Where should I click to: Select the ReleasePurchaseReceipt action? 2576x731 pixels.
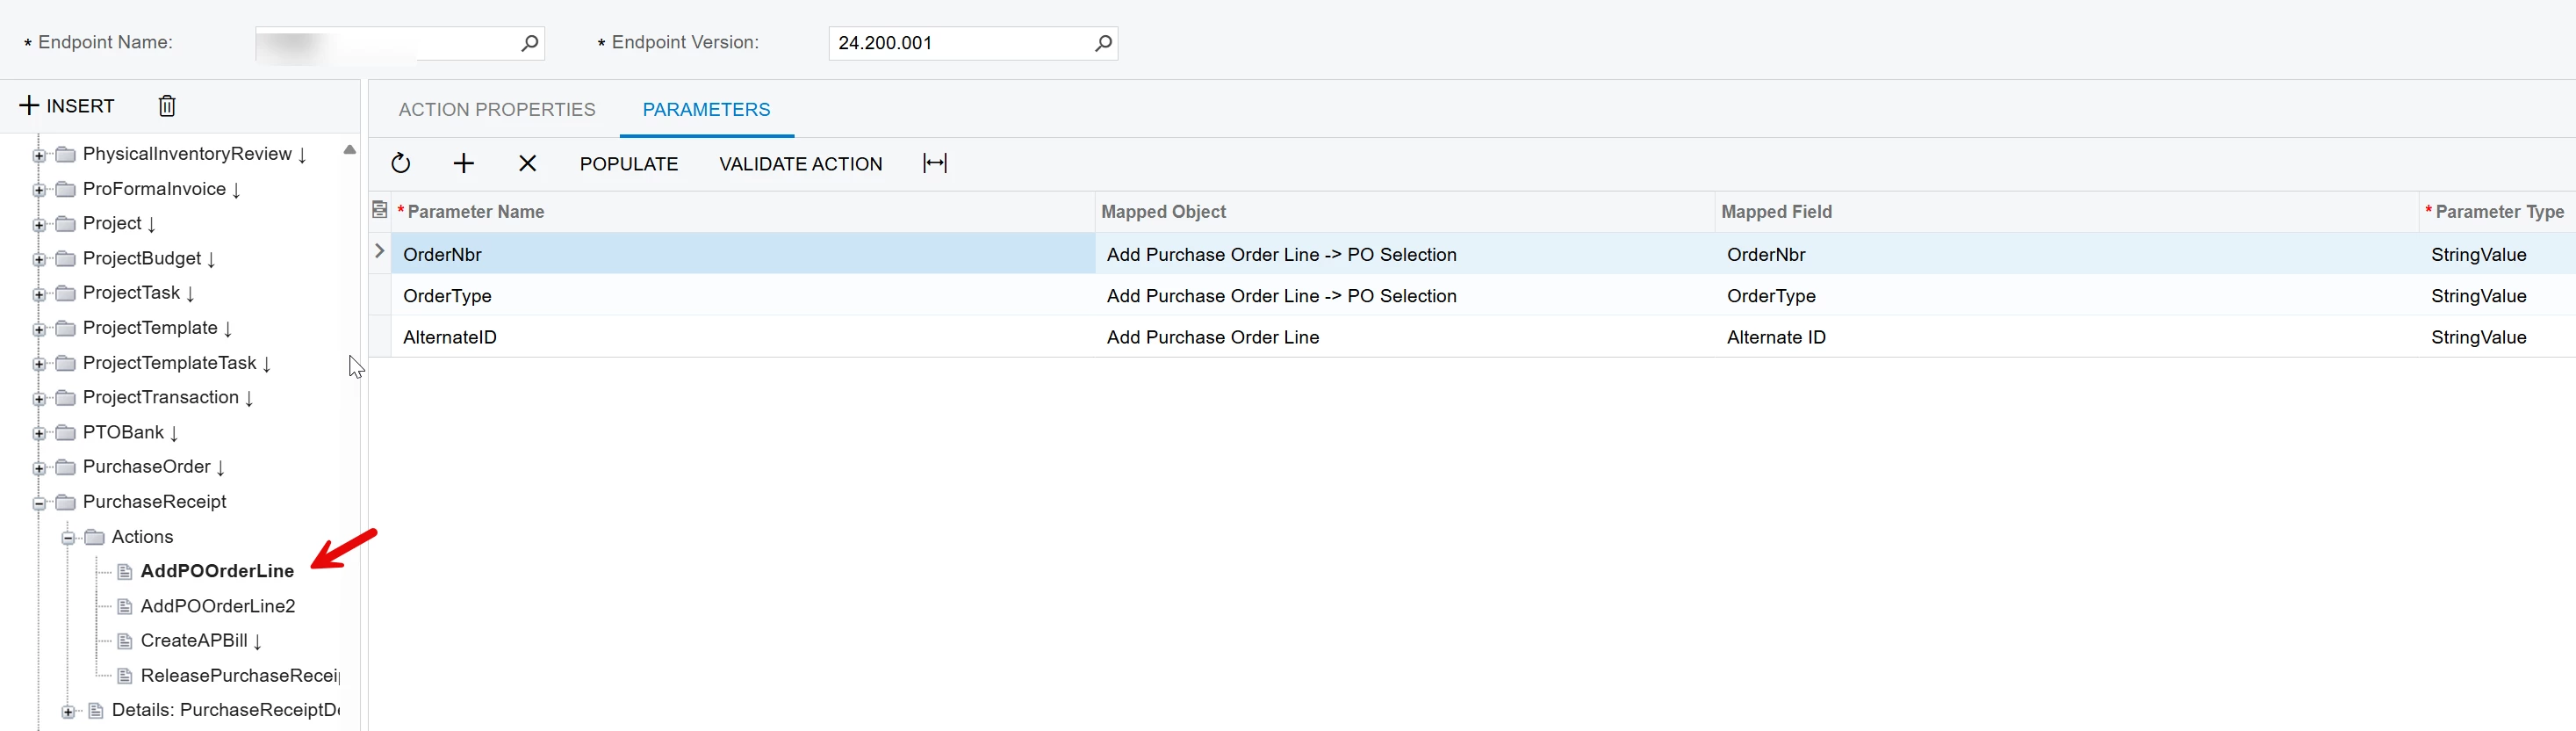[240, 676]
